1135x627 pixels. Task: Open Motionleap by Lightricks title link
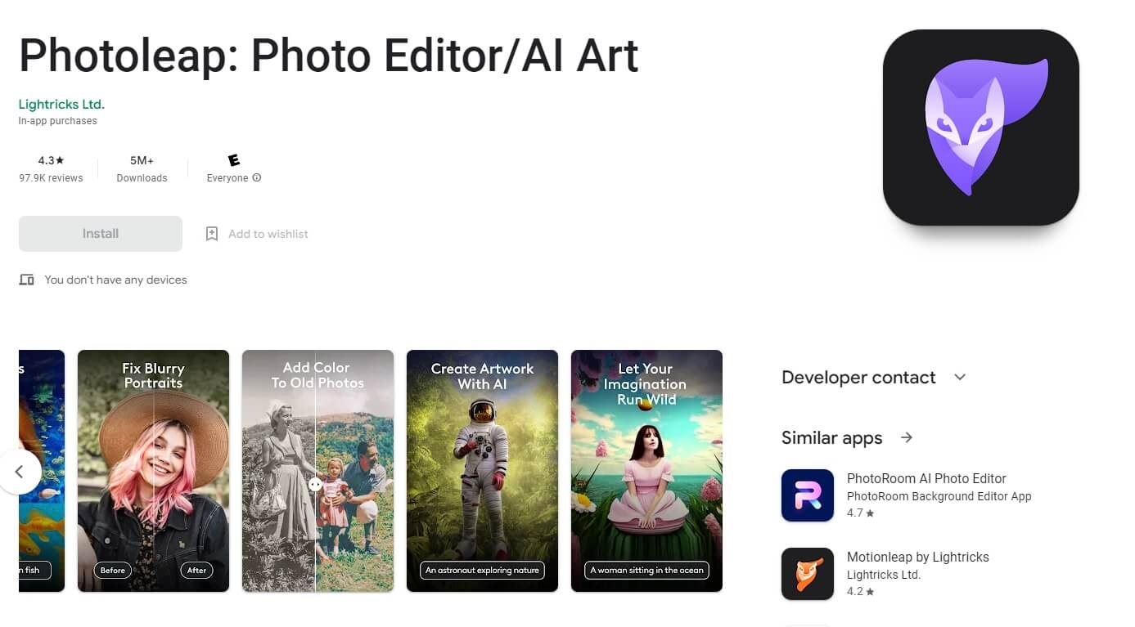pos(918,557)
